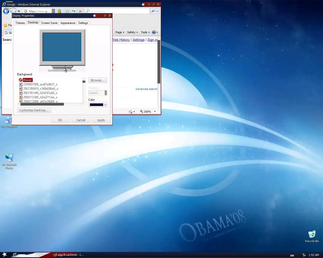The width and height of the screenshot is (323, 258).
Task: Click the Customize Desktop... button
Action: coord(34,110)
